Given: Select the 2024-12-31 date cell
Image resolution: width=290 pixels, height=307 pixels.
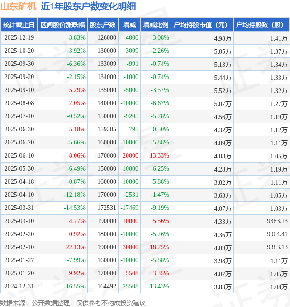Looking at the screenshot, I should point(19,286).
